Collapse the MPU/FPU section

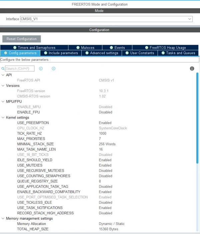pos(3,101)
